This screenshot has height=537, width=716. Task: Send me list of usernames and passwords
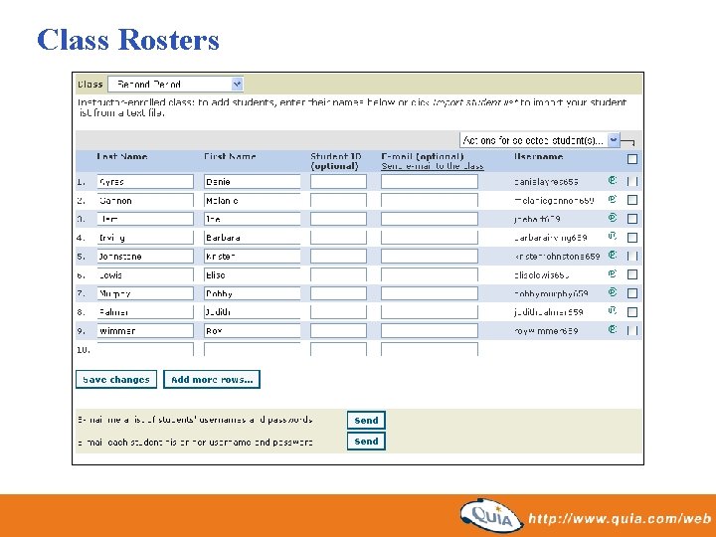pos(366,420)
